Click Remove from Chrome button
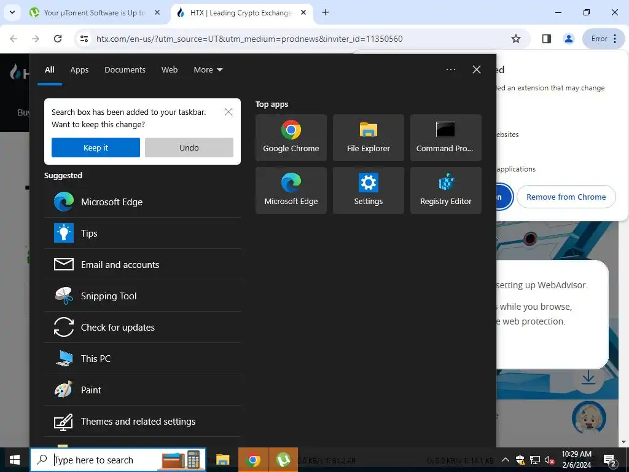 566,197
